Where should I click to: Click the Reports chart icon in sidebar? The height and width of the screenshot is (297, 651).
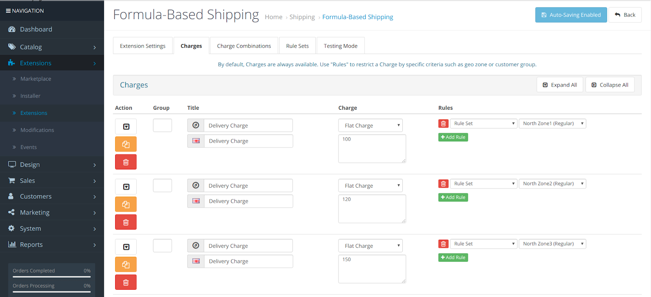coord(12,245)
